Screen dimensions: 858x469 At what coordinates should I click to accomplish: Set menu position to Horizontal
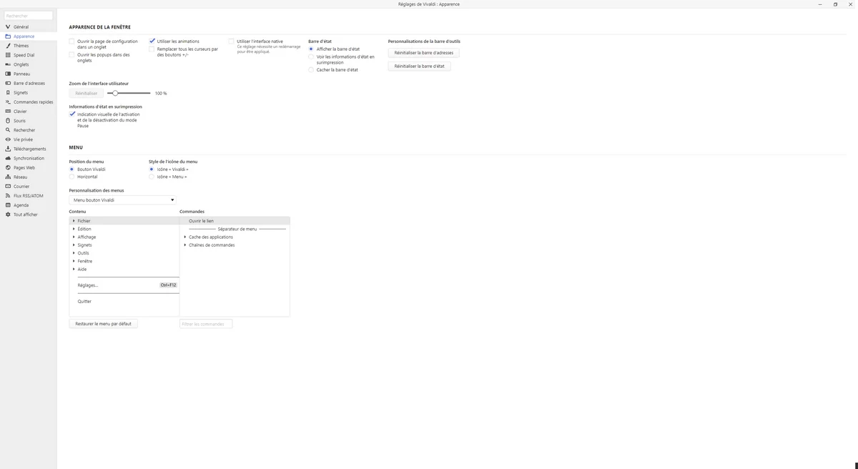71,177
